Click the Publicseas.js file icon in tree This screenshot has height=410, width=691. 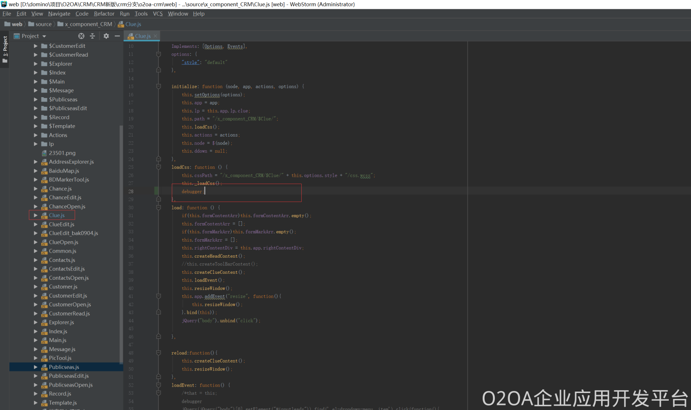point(44,367)
